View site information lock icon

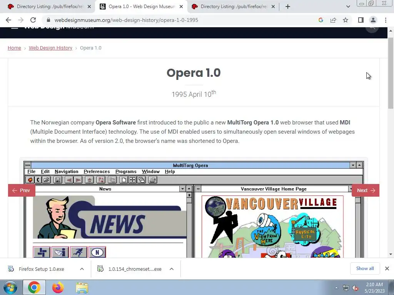tap(48, 20)
